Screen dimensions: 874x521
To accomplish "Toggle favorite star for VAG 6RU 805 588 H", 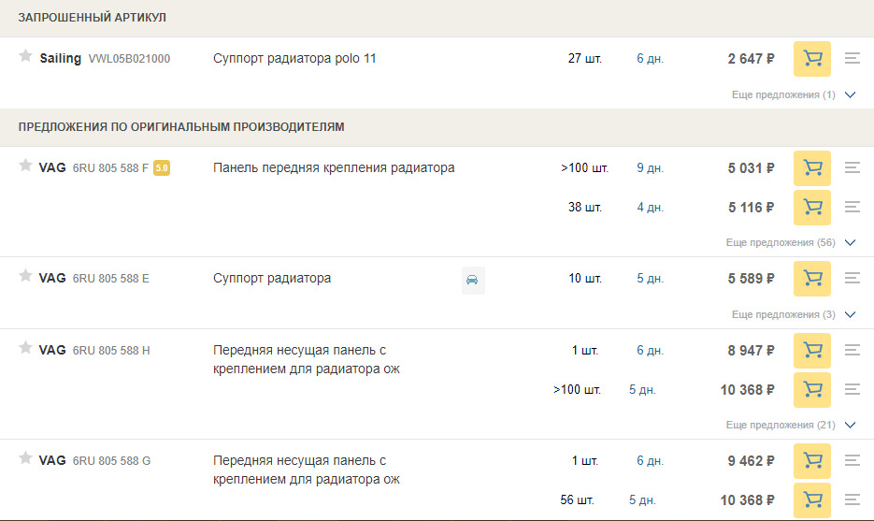I will [x=25, y=348].
